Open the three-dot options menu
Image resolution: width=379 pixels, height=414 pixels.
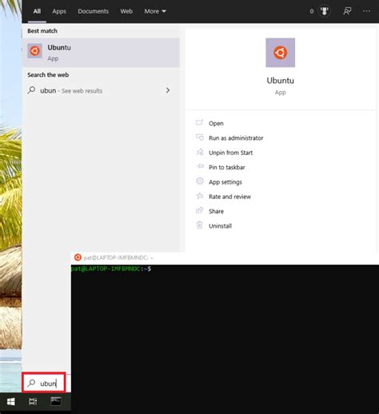tap(366, 11)
